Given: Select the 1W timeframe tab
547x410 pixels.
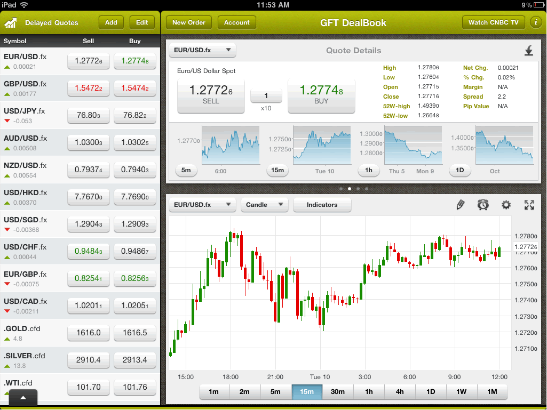Looking at the screenshot, I should tap(461, 391).
